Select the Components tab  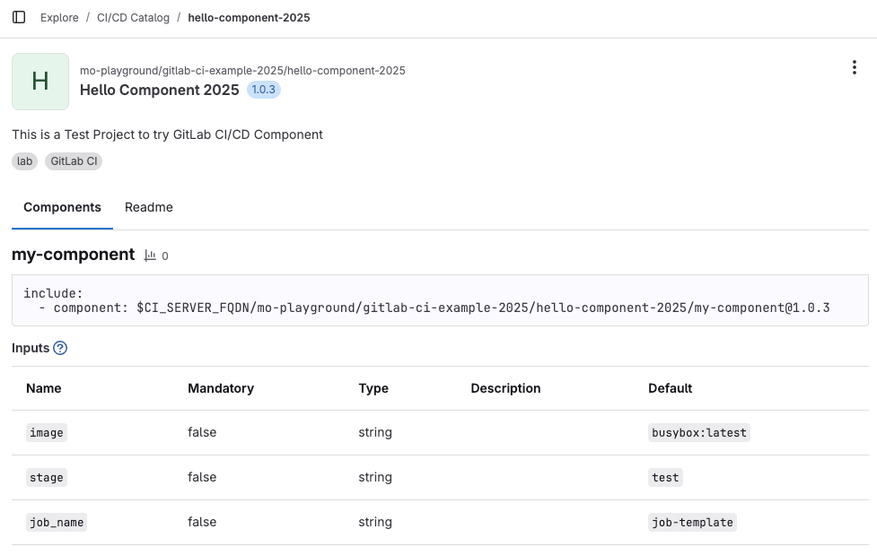[62, 207]
